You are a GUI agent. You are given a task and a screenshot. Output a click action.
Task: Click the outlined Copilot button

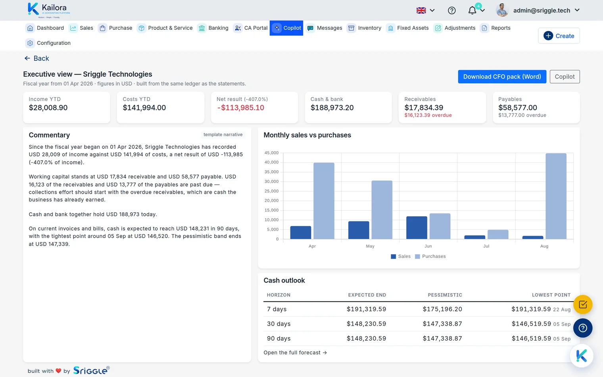coord(565,77)
